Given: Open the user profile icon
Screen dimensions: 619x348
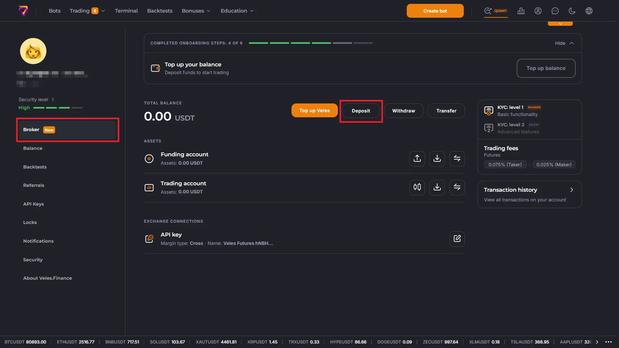Looking at the screenshot, I should (538, 11).
